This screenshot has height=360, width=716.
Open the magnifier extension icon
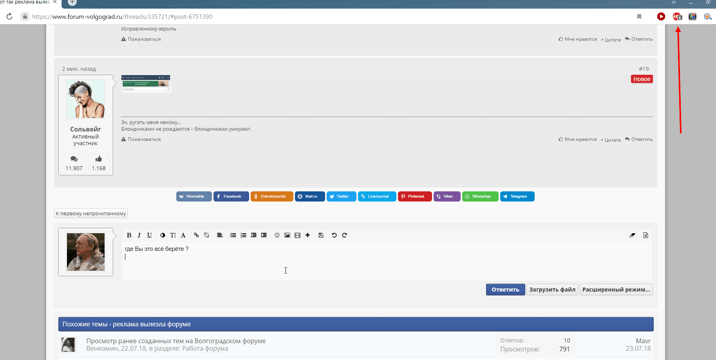click(x=708, y=16)
